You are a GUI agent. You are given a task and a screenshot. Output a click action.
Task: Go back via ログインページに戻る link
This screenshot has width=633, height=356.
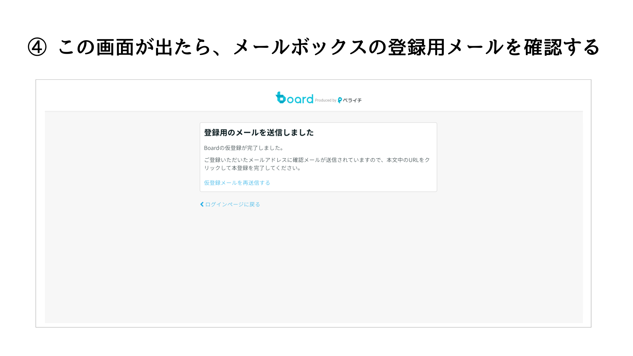tap(232, 204)
